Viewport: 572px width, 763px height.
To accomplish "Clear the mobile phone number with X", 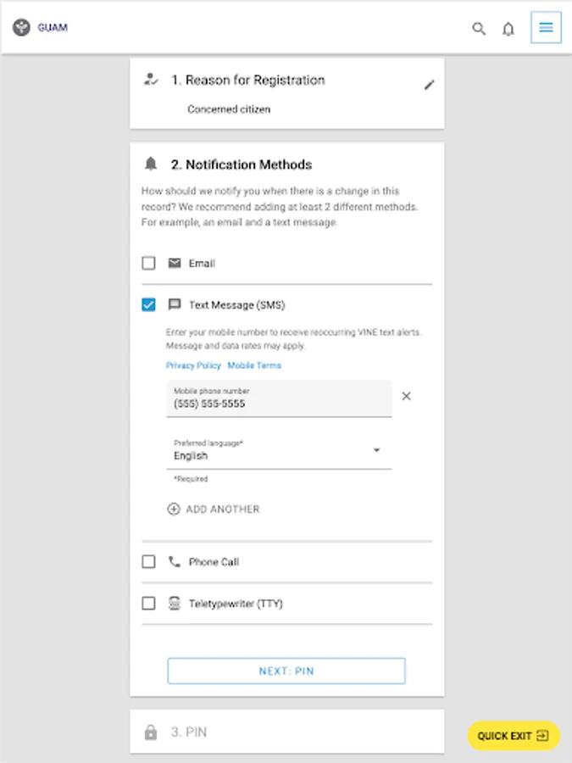I will click(406, 396).
